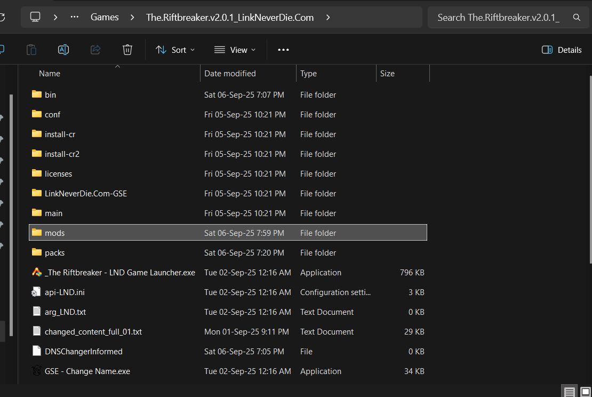The image size is (592, 397).
Task: Sort files by Date modified column header
Action: (230, 74)
